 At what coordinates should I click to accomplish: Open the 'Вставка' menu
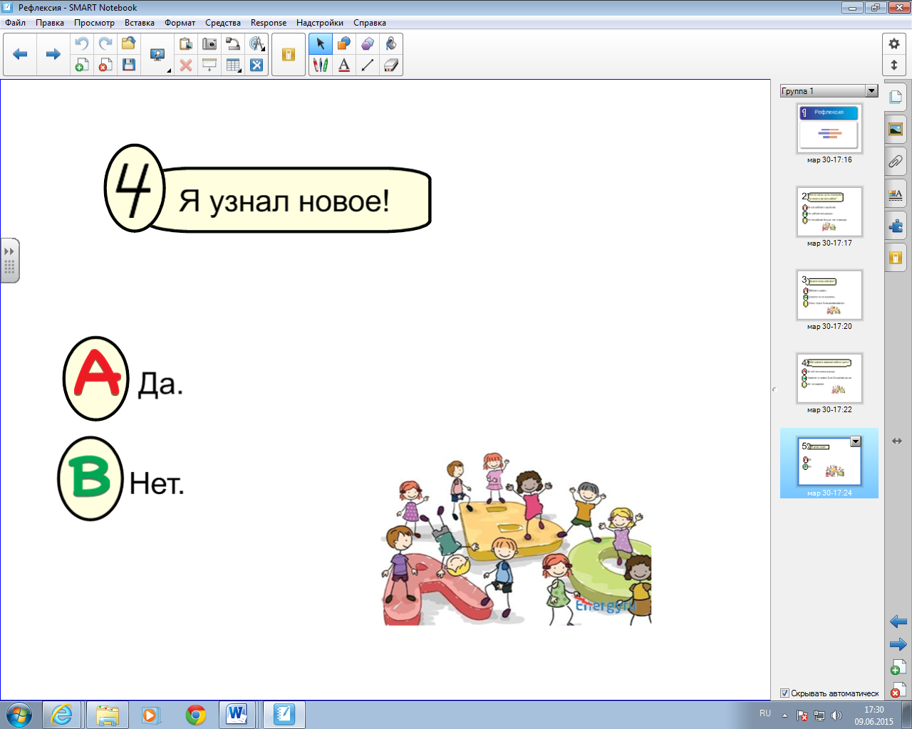140,23
